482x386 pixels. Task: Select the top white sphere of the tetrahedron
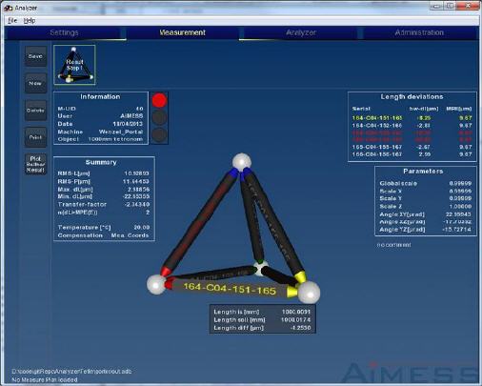pos(242,162)
